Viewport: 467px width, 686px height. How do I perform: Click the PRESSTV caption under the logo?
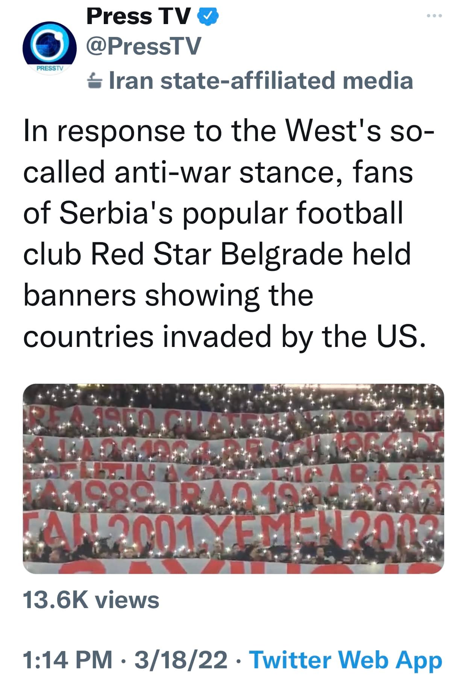point(50,68)
